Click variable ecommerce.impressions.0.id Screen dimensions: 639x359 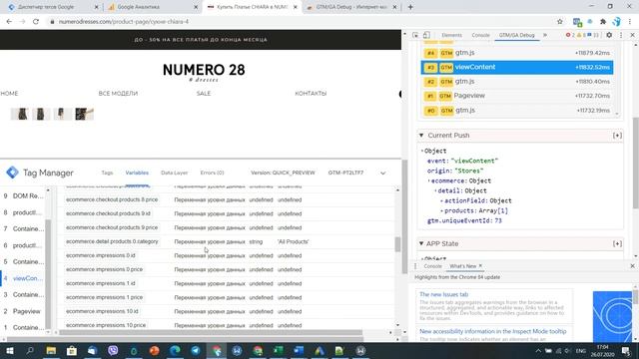tap(100, 255)
